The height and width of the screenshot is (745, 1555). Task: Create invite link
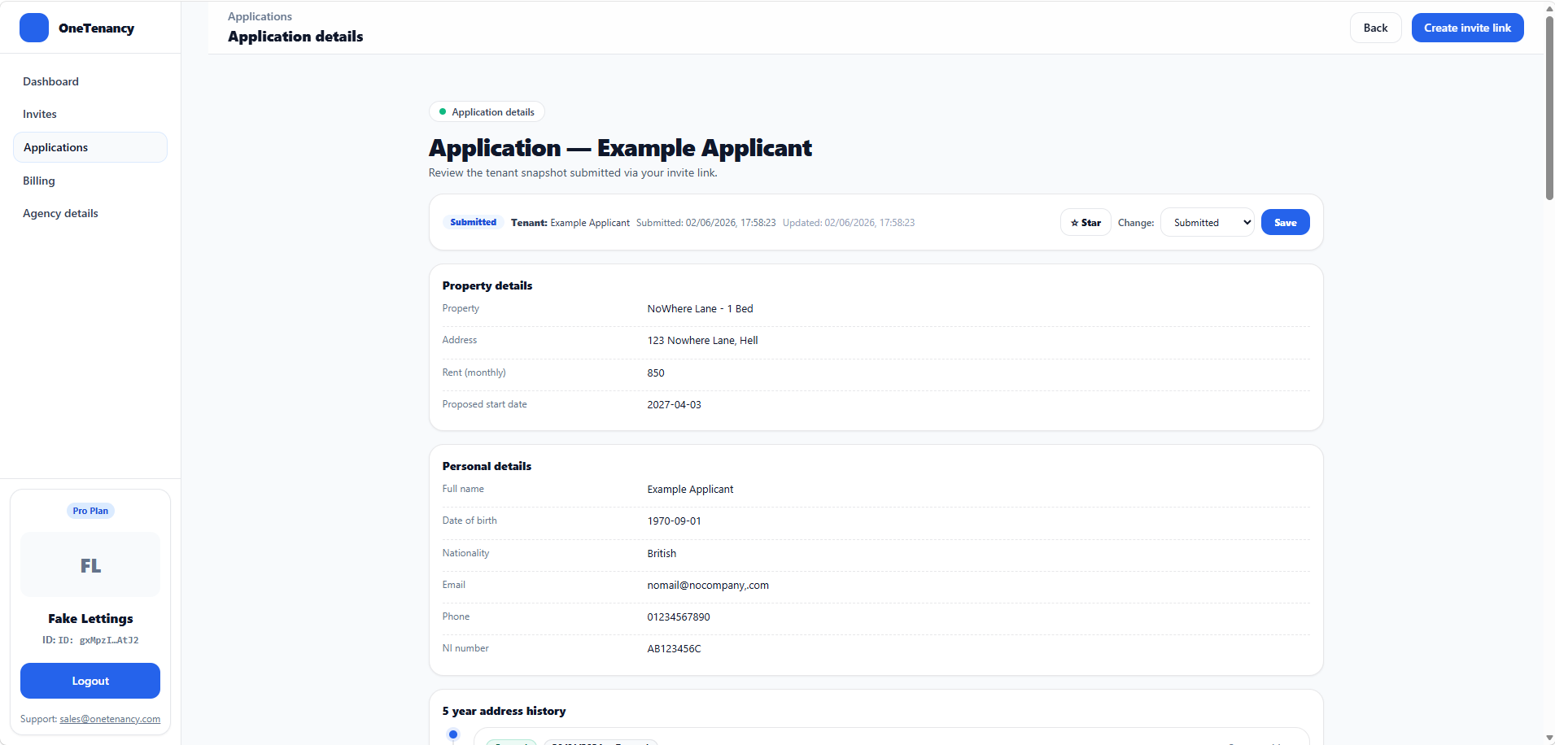pyautogui.click(x=1467, y=28)
